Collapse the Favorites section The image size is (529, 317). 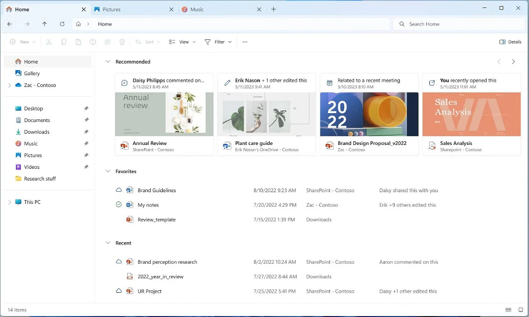[x=108, y=171]
